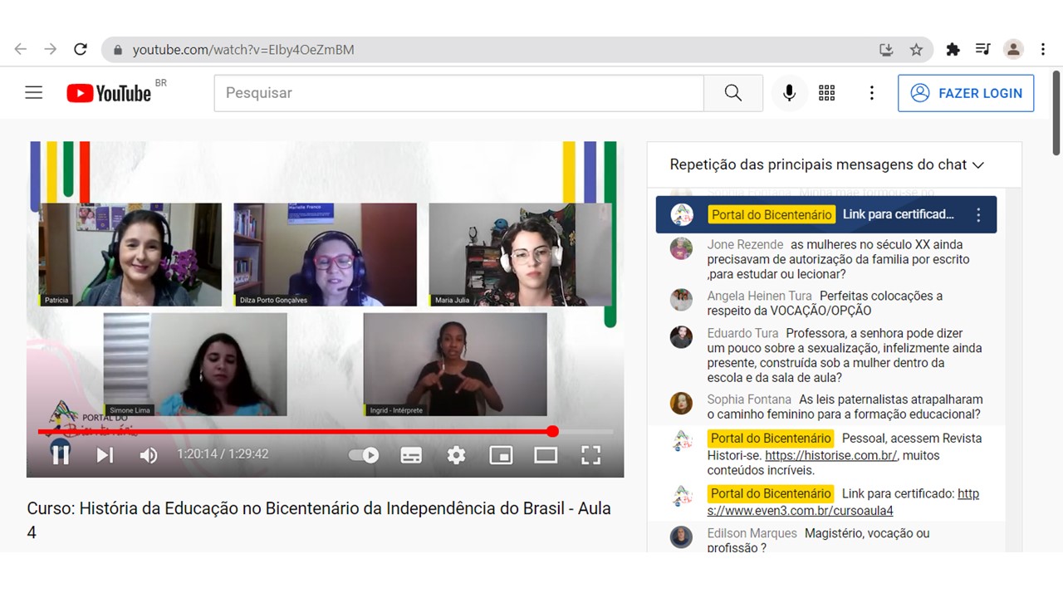This screenshot has width=1063, height=598.
Task: Click the Pesquisar search field
Action: pyautogui.click(x=458, y=93)
